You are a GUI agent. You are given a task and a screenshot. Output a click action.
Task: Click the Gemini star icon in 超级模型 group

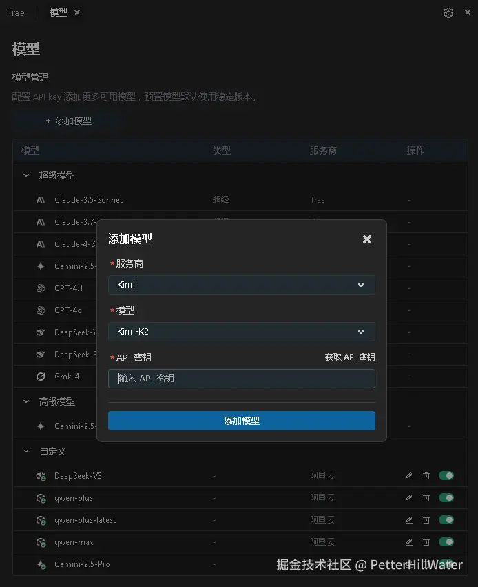(41, 266)
